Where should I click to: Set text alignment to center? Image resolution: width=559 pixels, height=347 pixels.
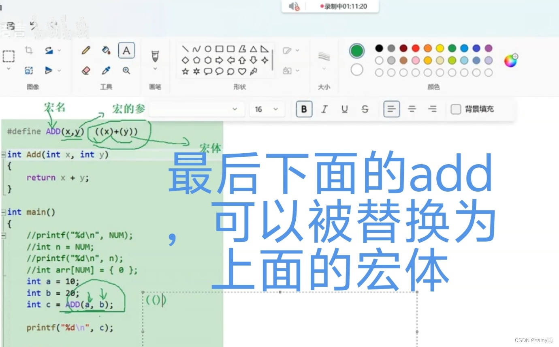coord(412,109)
